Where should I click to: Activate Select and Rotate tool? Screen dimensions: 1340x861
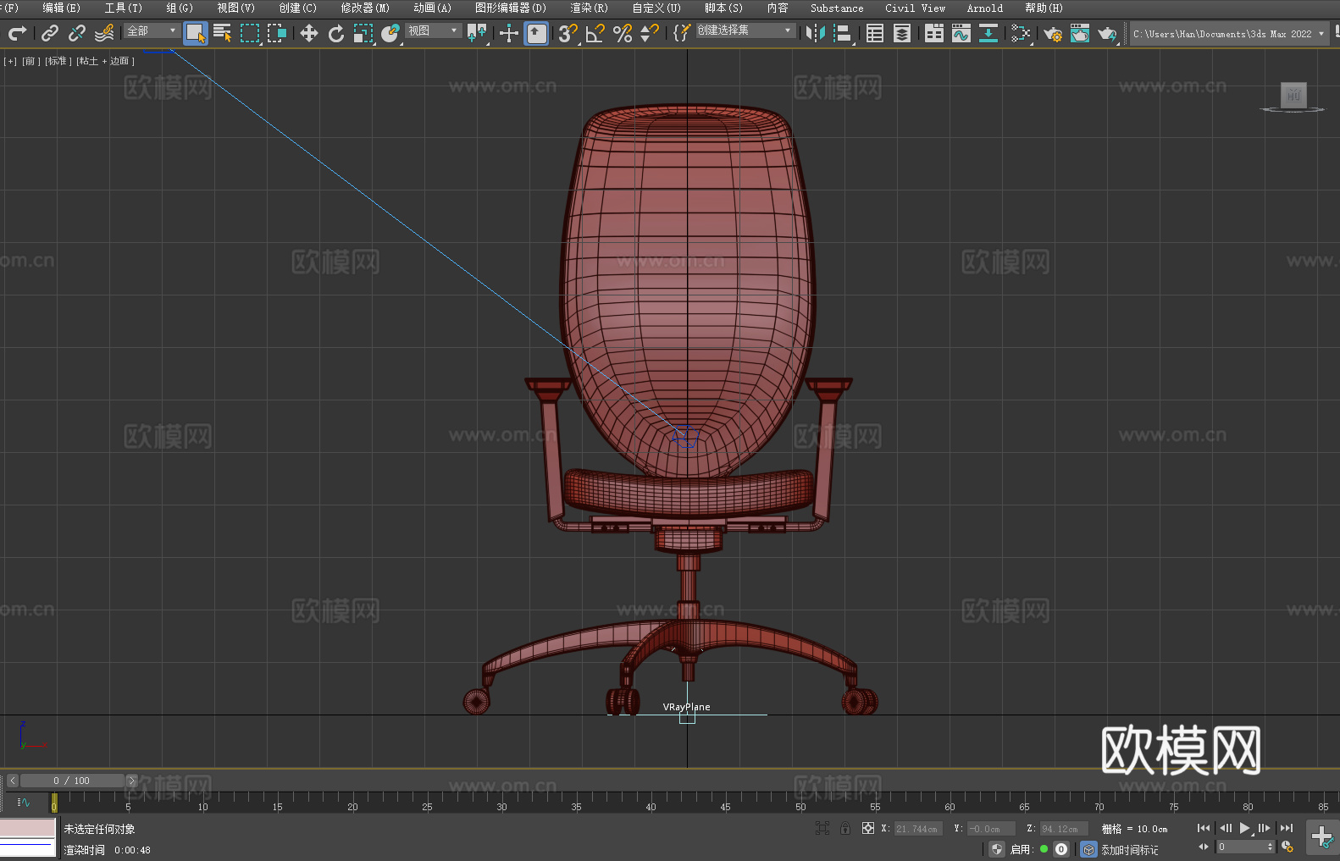click(336, 33)
